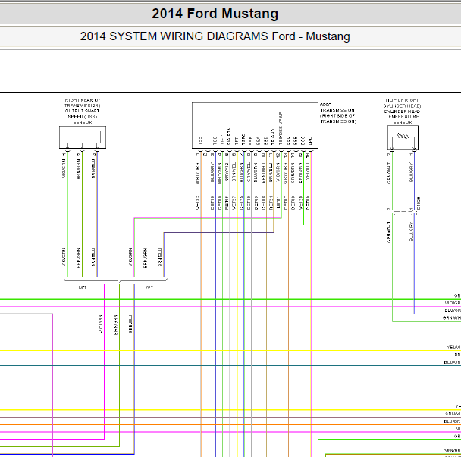Screen dimensions: 461x457
Task: Click the "GRY/ORG" wire label at transmission pin 13
Action: (285, 174)
